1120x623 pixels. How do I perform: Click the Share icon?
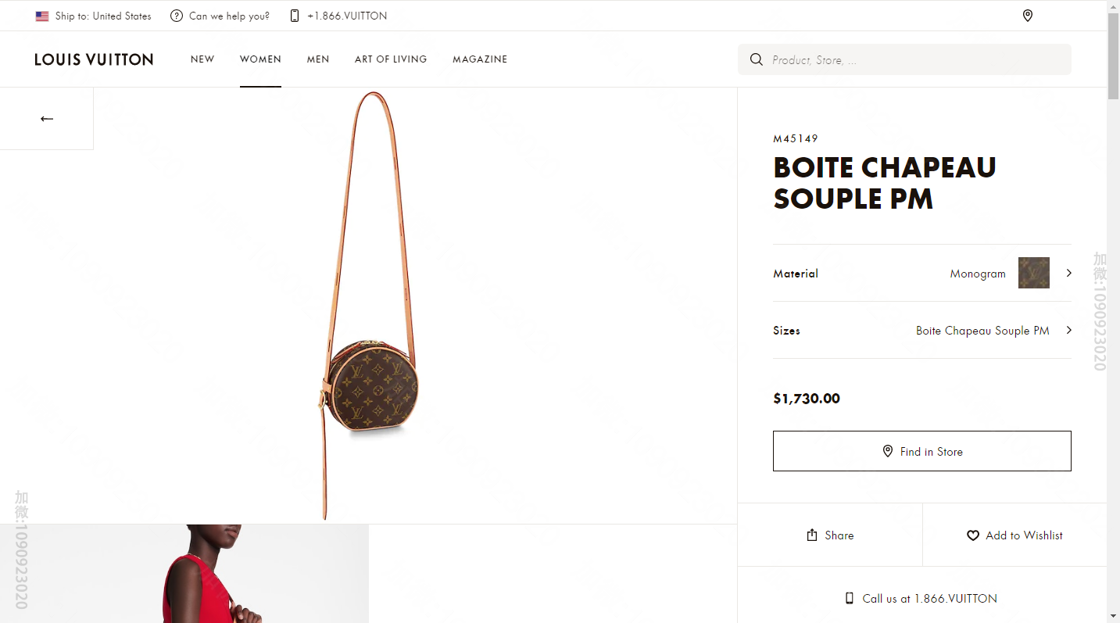[812, 535]
